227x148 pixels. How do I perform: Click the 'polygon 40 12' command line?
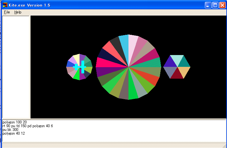pos(14,133)
